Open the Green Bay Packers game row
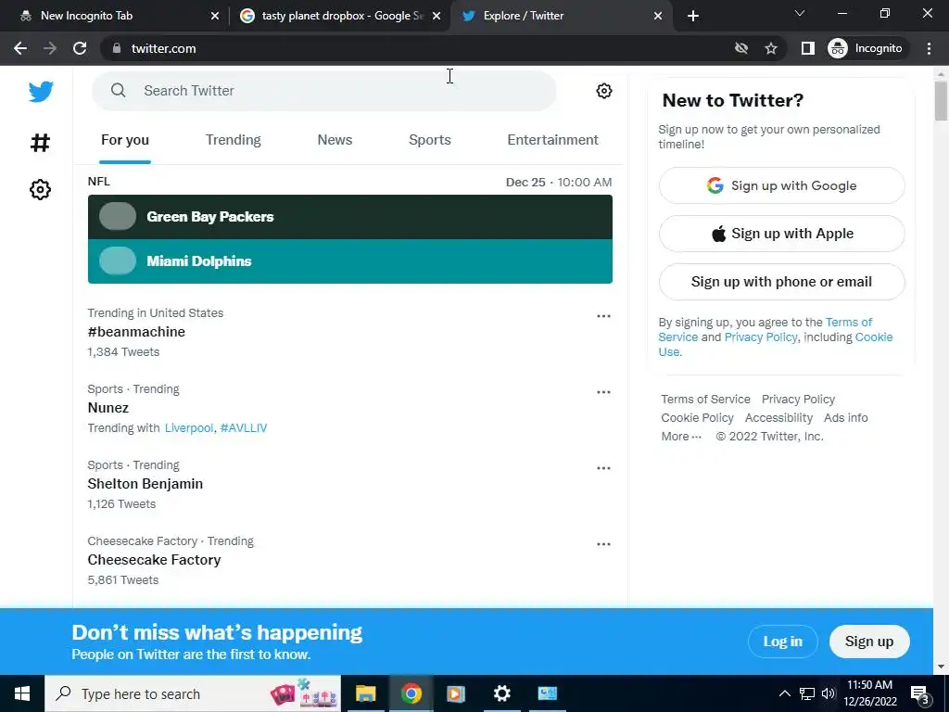 (x=349, y=217)
